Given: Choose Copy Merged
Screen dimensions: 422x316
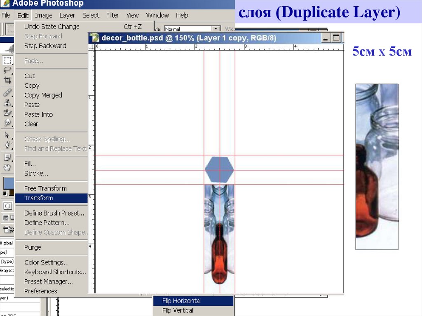Looking at the screenshot, I should (x=52, y=95).
